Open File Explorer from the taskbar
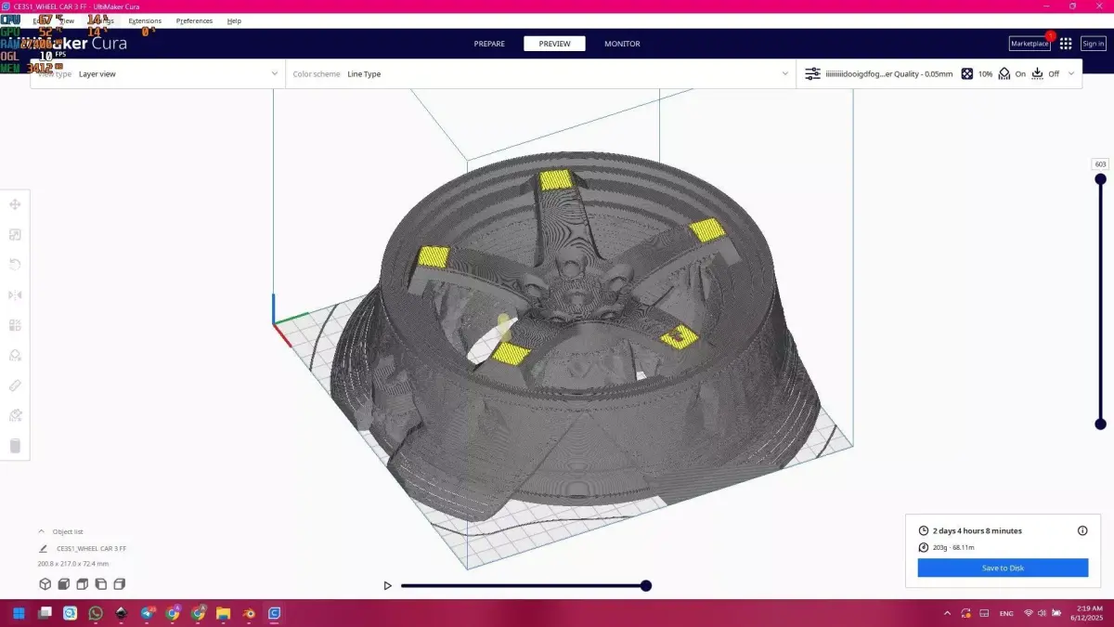1114x627 pixels. (223, 613)
